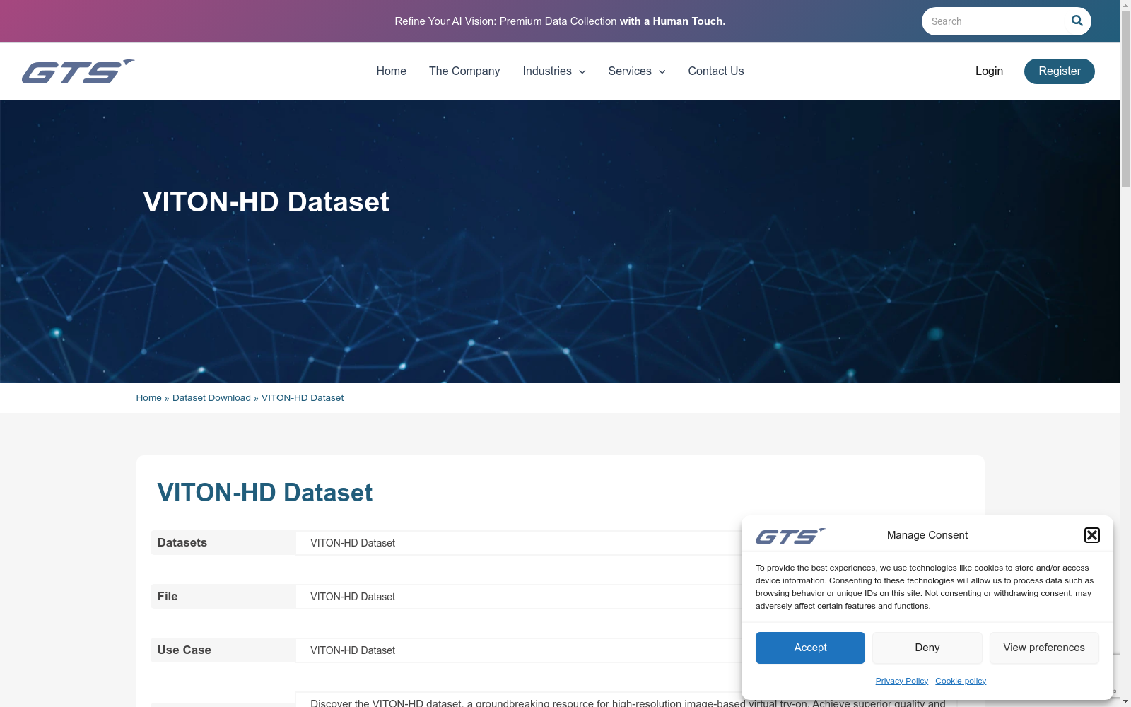Click the blue VITON-HD Dataset heading
Screen dimensions: 1131x707
(x=264, y=493)
